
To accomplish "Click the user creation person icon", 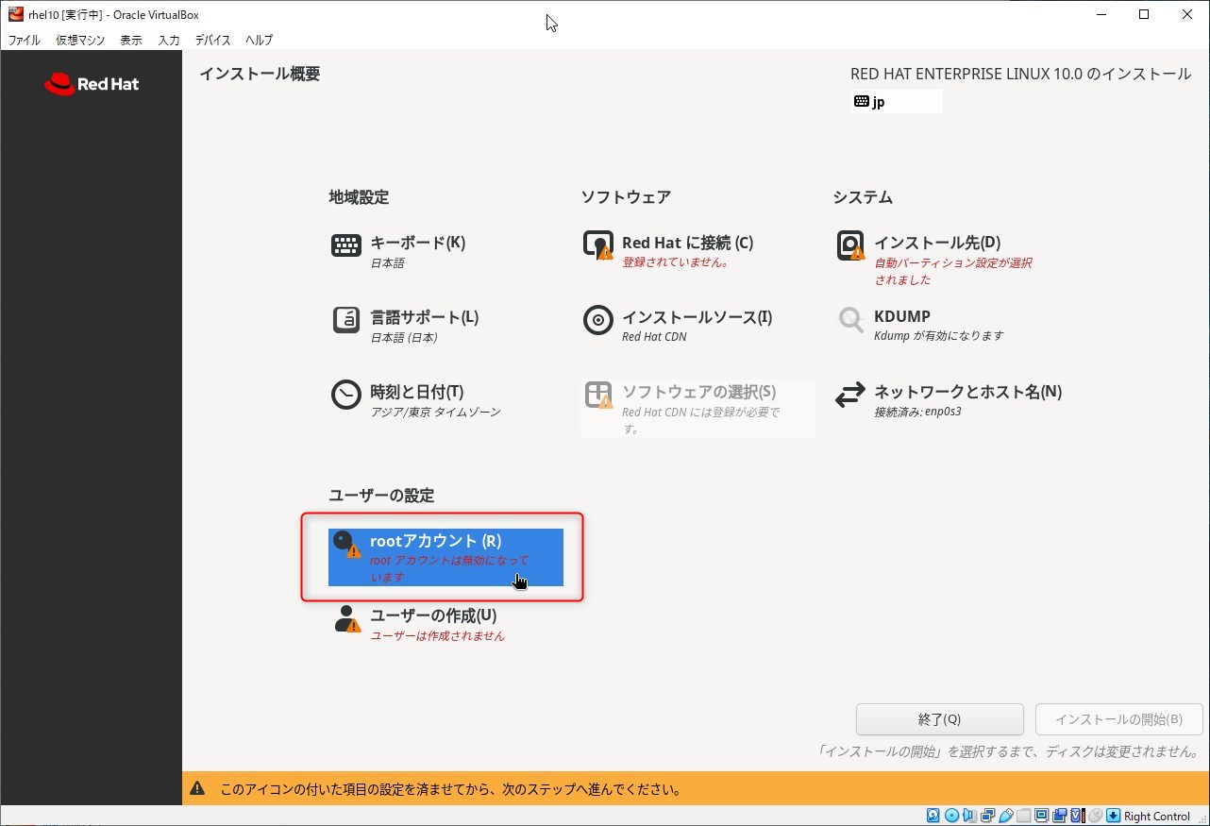I will click(346, 618).
